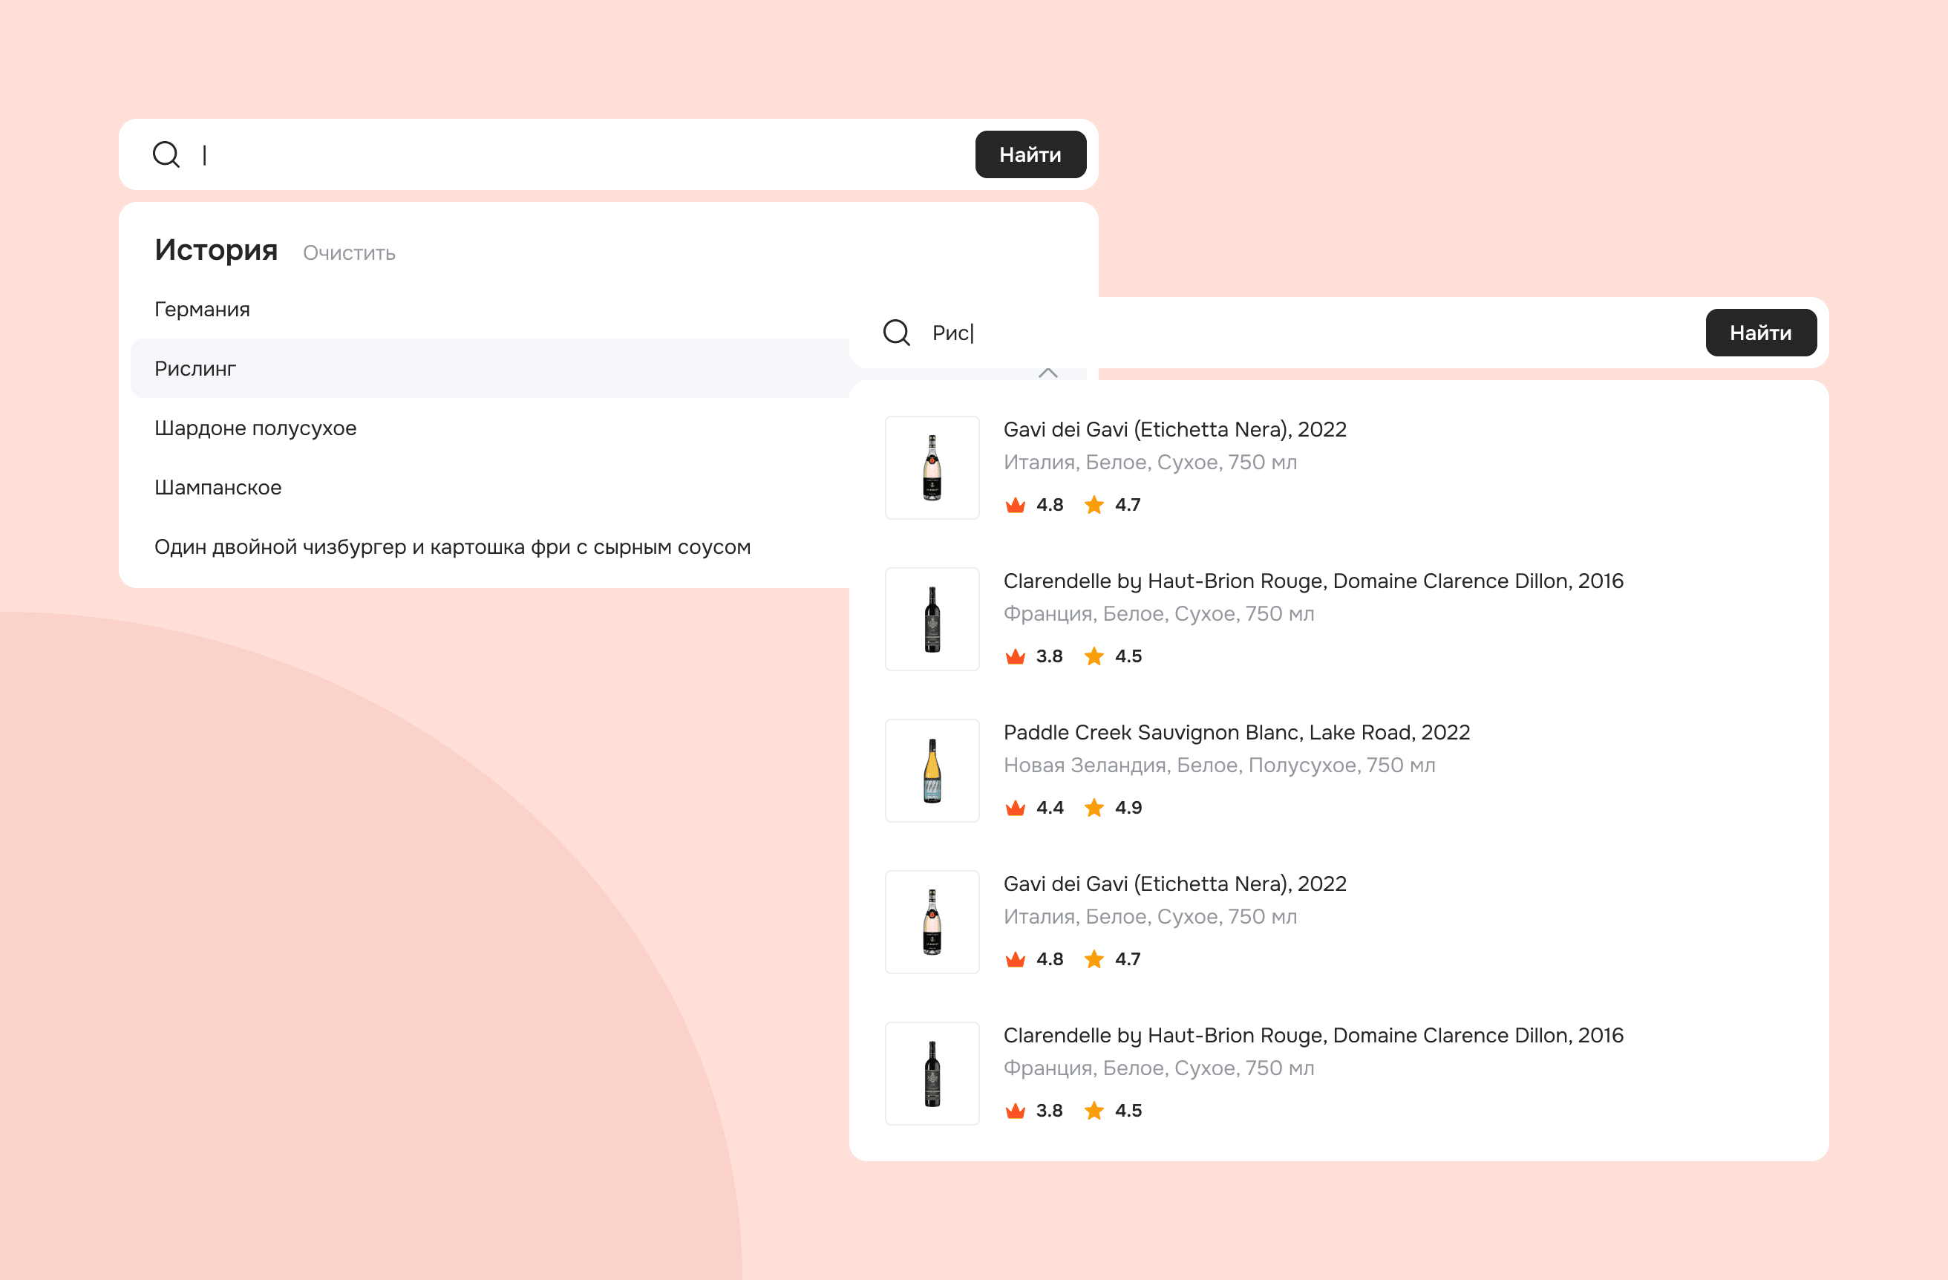Open second Gavi dei Gavi bottle thumbnail

932,921
